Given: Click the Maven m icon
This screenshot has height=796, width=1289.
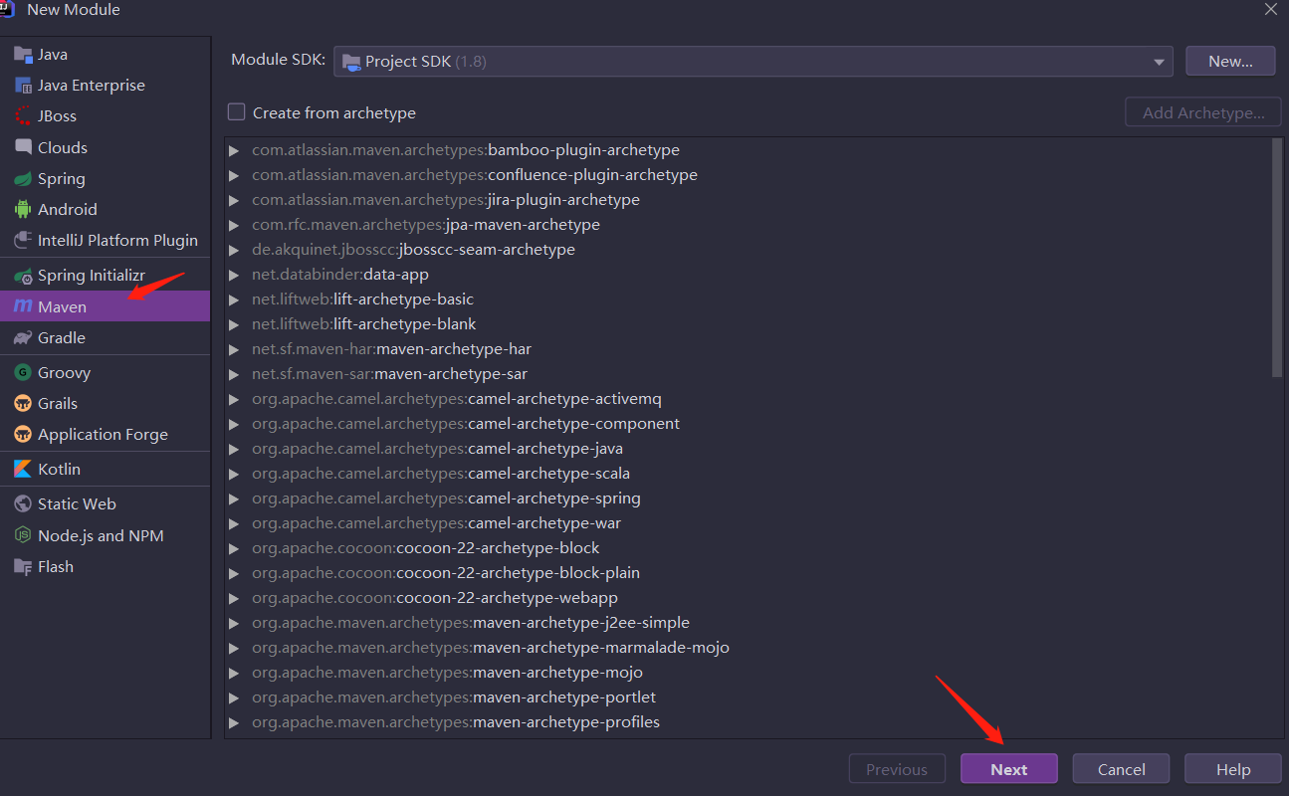Looking at the screenshot, I should click(x=22, y=306).
